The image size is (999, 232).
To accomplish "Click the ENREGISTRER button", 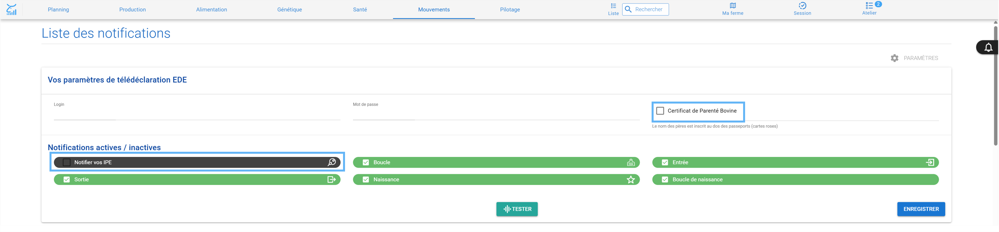I will point(921,209).
